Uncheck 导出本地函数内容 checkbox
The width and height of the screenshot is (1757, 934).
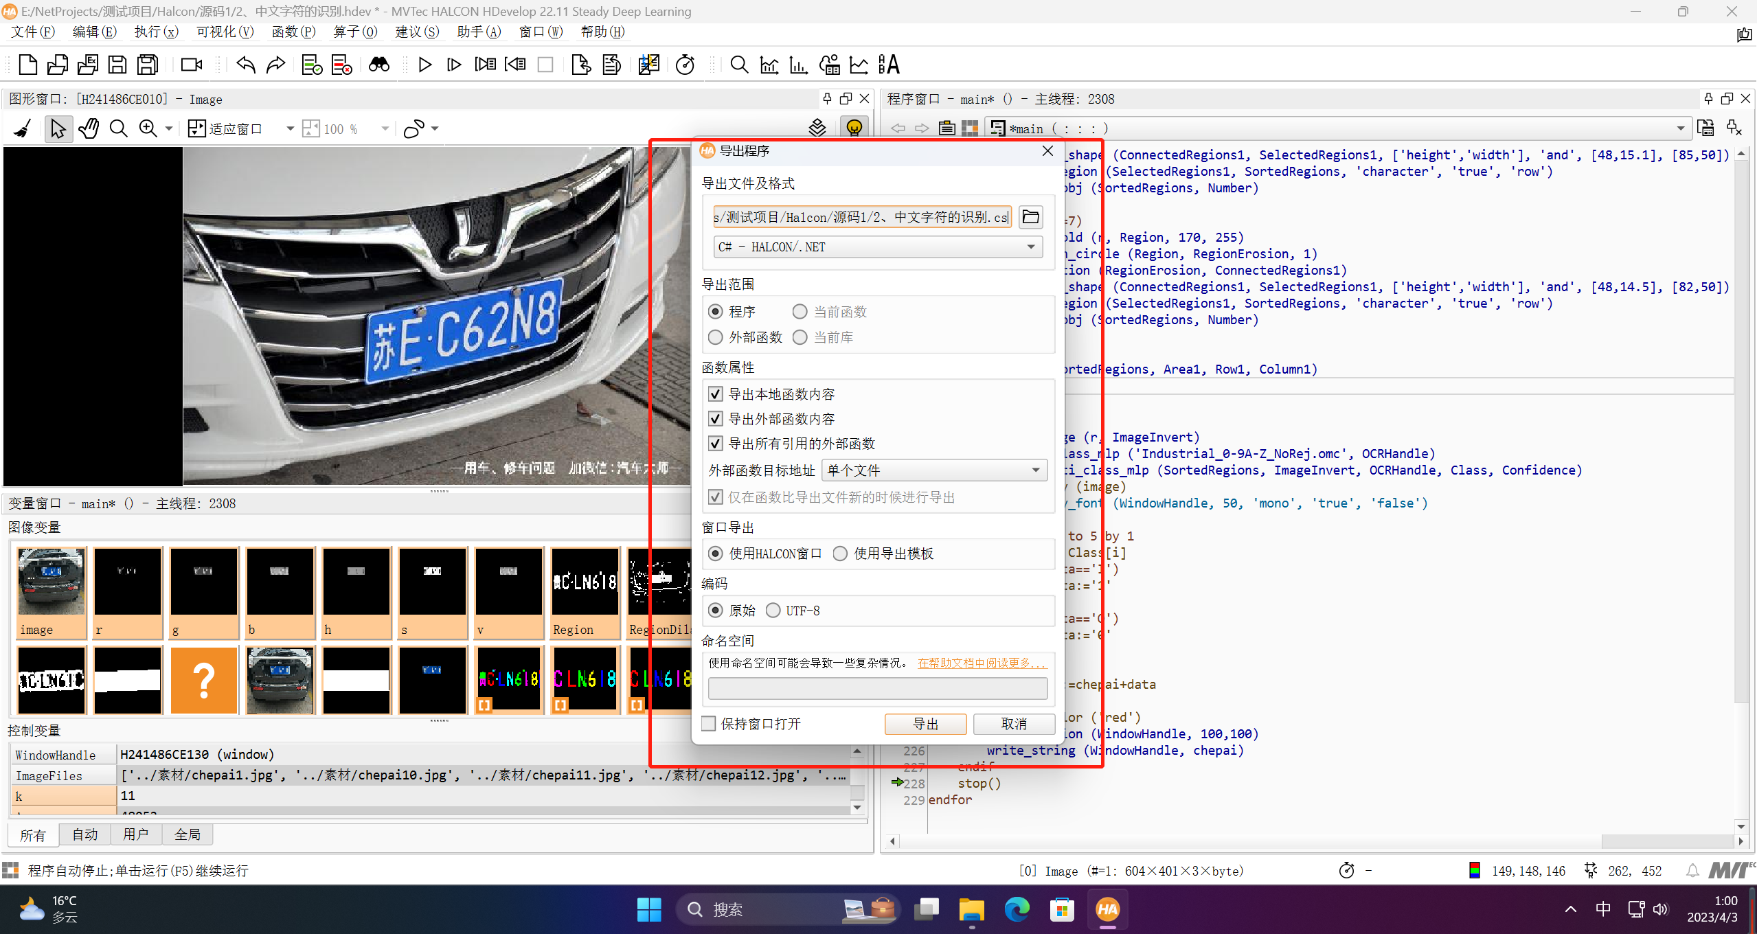(715, 394)
